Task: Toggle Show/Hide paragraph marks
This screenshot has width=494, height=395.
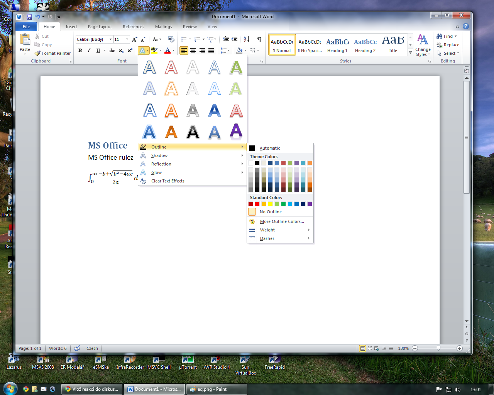Action: coord(259,39)
